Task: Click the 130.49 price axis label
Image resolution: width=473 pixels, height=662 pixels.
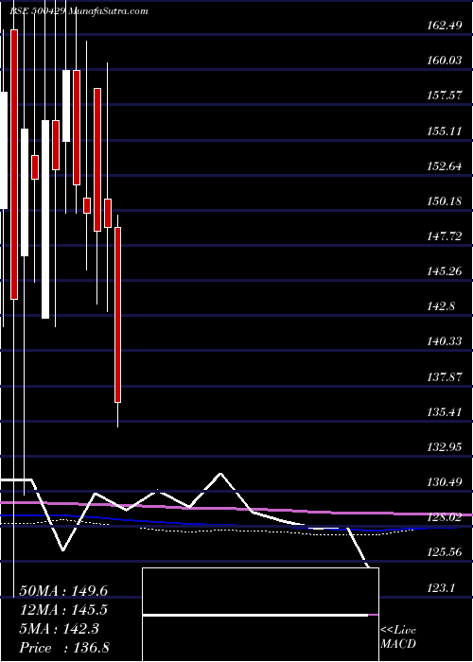Action: pyautogui.click(x=444, y=481)
